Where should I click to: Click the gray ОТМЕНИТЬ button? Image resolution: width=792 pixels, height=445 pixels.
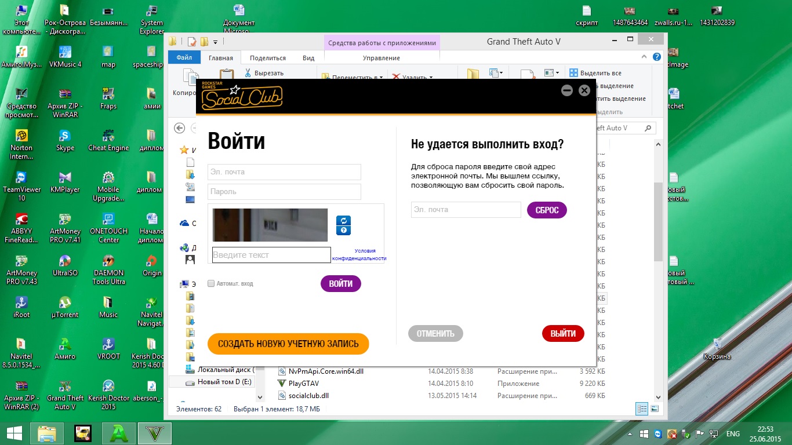pos(435,333)
